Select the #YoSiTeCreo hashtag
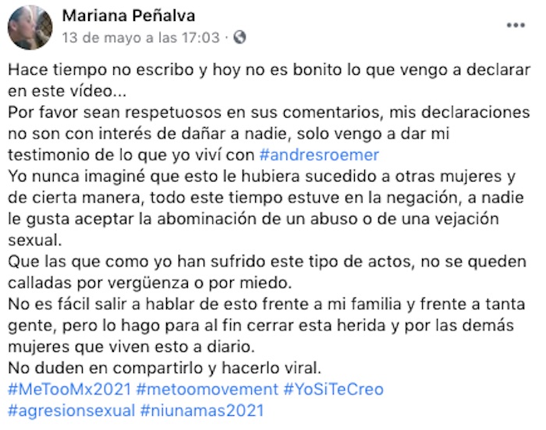 click(334, 389)
